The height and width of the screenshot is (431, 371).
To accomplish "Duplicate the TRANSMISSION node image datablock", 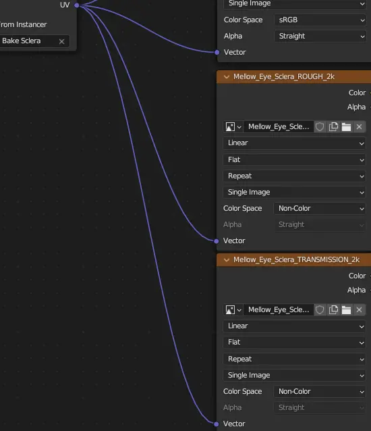I will [333, 310].
